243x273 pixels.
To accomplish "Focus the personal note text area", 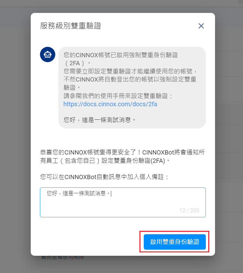I will [123, 202].
